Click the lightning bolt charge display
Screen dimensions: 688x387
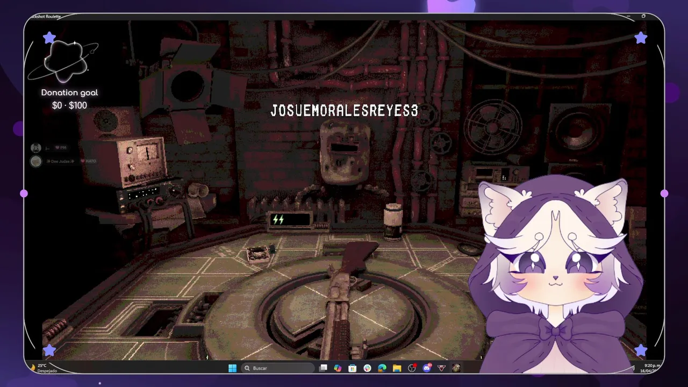290,219
